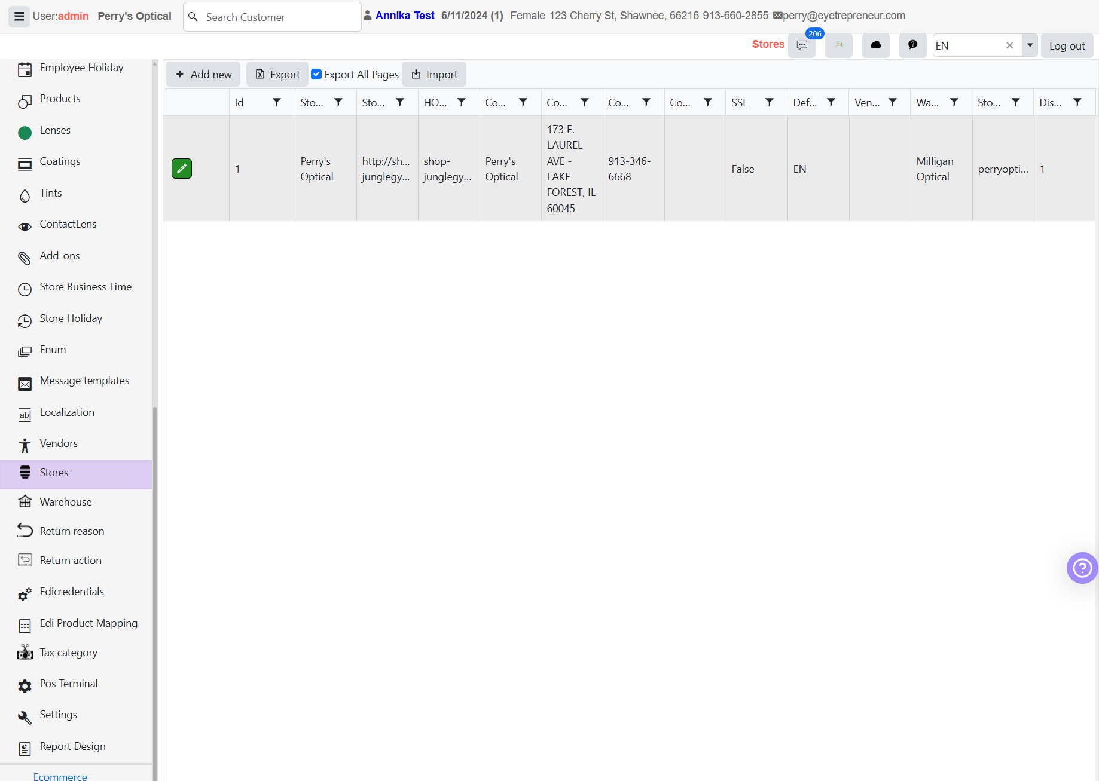
Task: Open filter for Ven... column
Action: click(x=893, y=102)
